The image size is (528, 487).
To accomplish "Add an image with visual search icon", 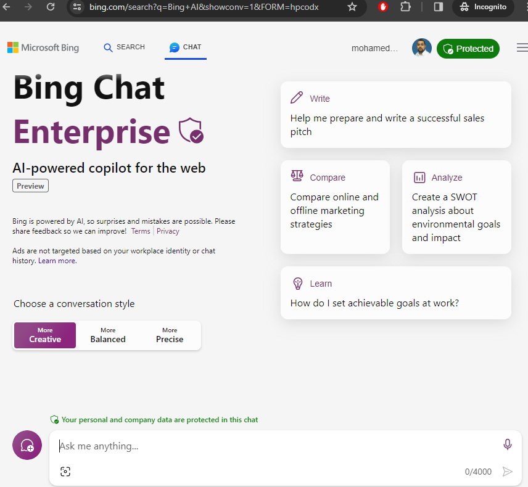I will click(65, 472).
